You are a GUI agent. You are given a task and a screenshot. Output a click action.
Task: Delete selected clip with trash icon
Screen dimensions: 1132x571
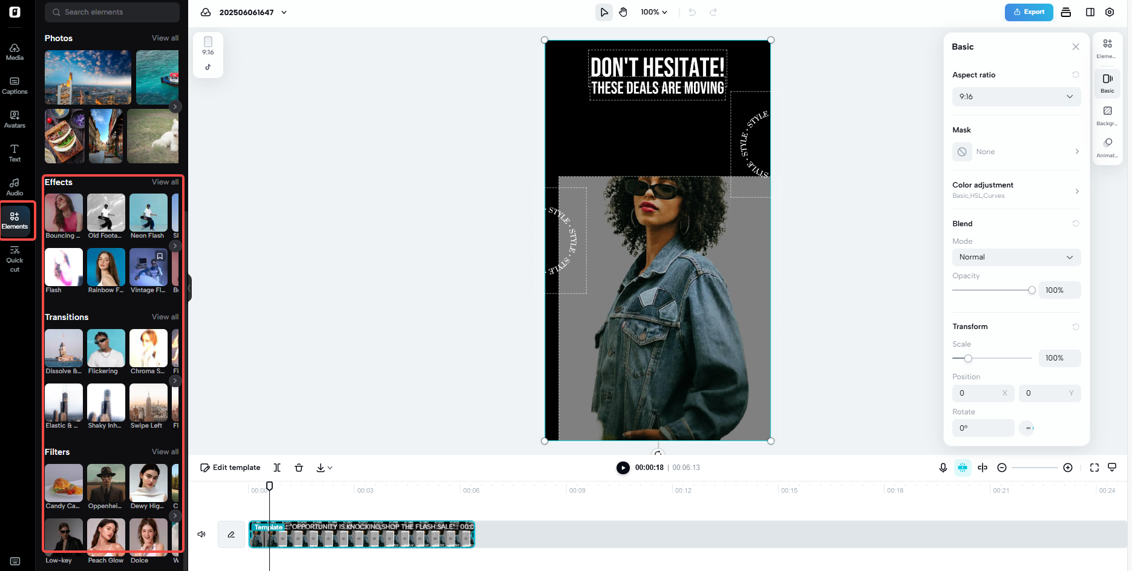click(x=299, y=468)
